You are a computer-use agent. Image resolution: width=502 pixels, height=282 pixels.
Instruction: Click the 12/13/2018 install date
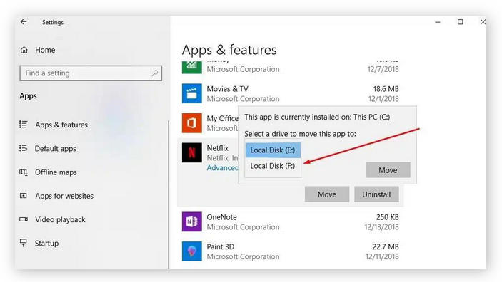click(x=381, y=227)
